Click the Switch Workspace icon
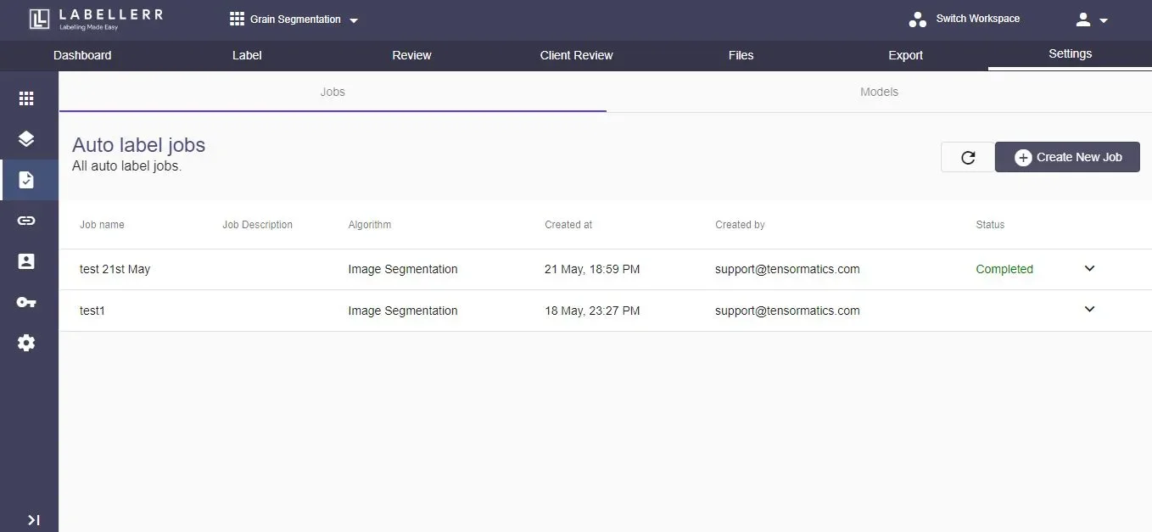The width and height of the screenshot is (1152, 532). (x=917, y=19)
